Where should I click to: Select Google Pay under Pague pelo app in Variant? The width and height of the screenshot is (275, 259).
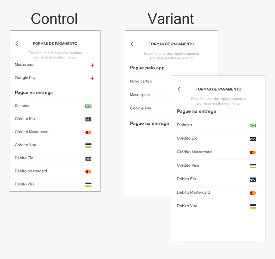(x=140, y=108)
